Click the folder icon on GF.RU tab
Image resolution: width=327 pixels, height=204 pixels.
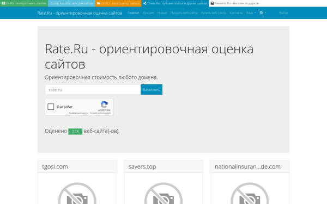(99, 3)
